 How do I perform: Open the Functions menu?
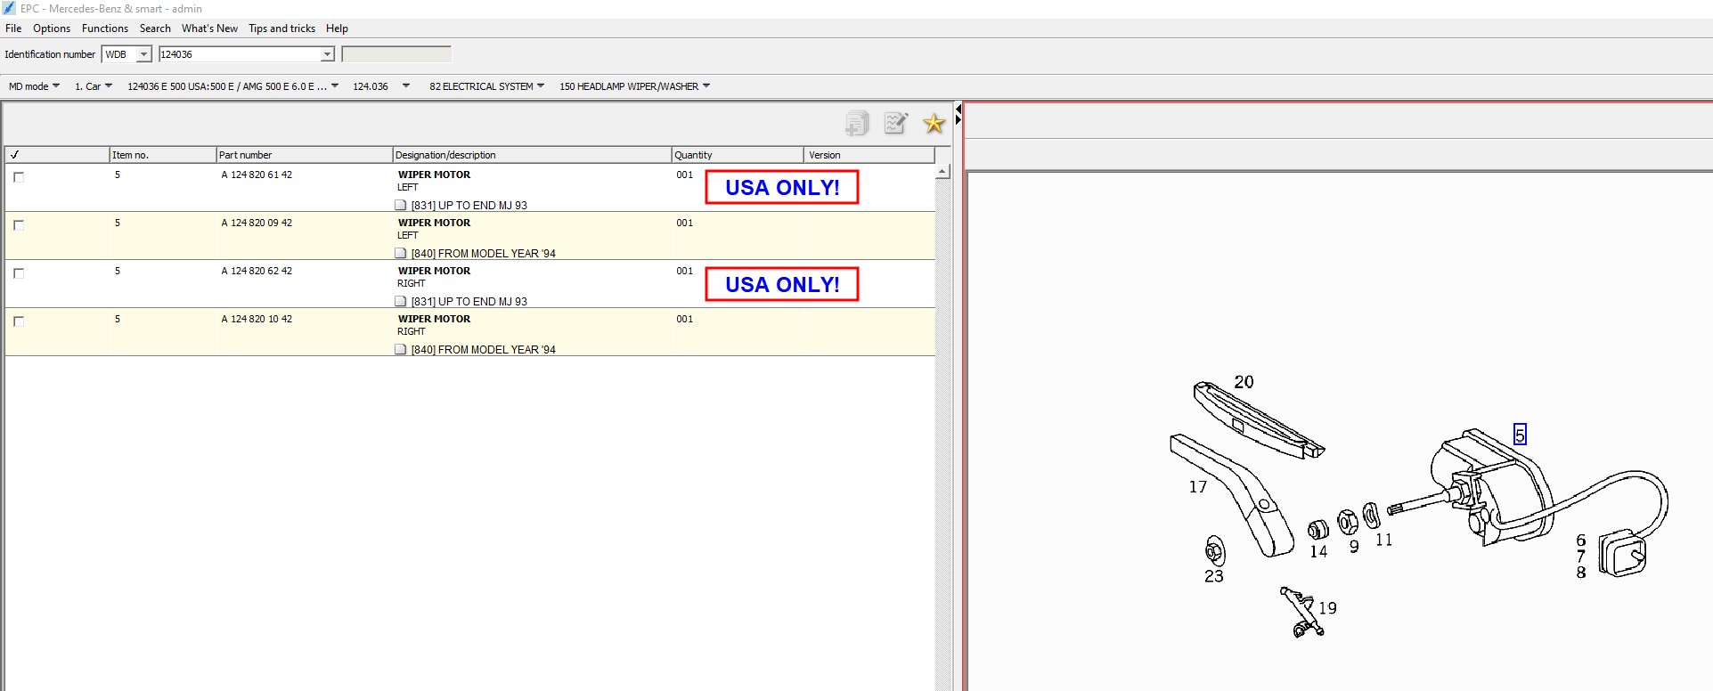click(x=105, y=28)
